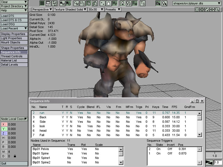Click the light bulb toolbar icon
Image resolution: width=223 pixels, height=167 pixels.
(x=122, y=3)
